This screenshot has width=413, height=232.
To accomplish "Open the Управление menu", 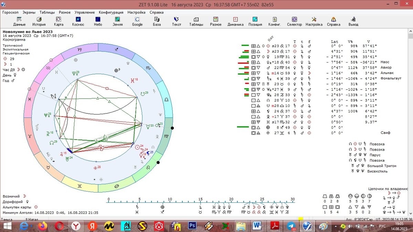I will [84, 12].
